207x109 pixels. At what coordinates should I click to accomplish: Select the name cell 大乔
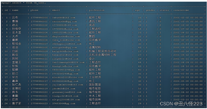click(x=15, y=36)
